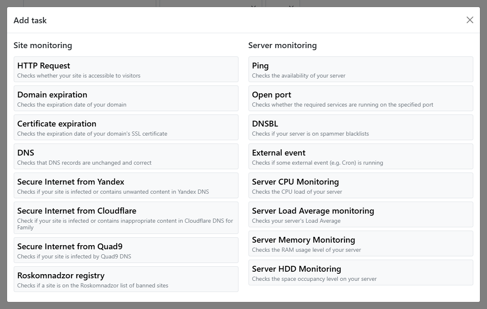Choose Server CPU Monitoring
This screenshot has width=487, height=309.
tap(361, 185)
